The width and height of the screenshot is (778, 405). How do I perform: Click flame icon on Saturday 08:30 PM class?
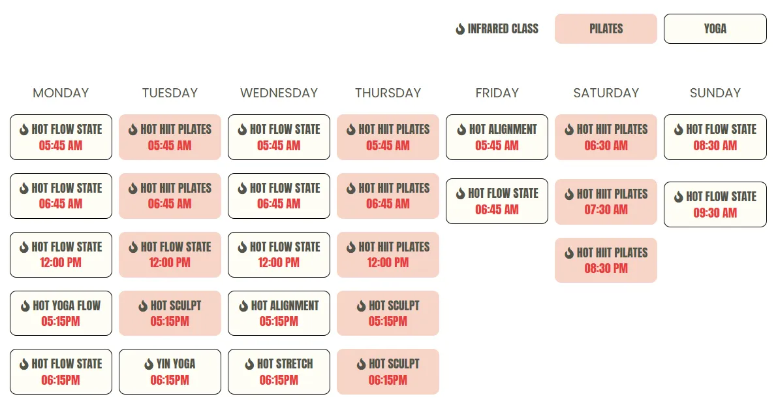(x=569, y=253)
